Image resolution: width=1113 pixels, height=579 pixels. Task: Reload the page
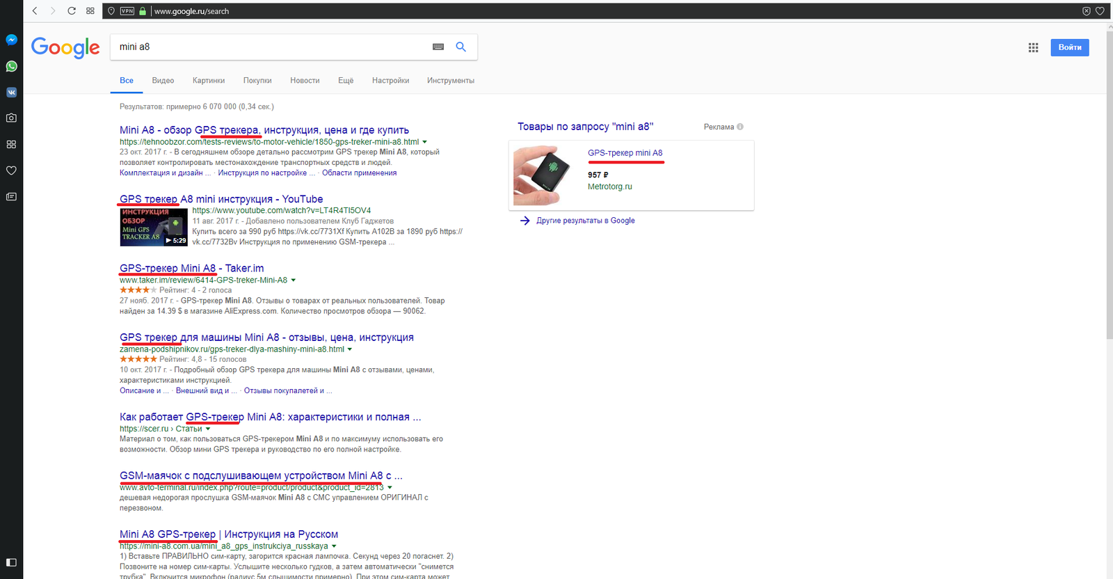click(x=72, y=11)
